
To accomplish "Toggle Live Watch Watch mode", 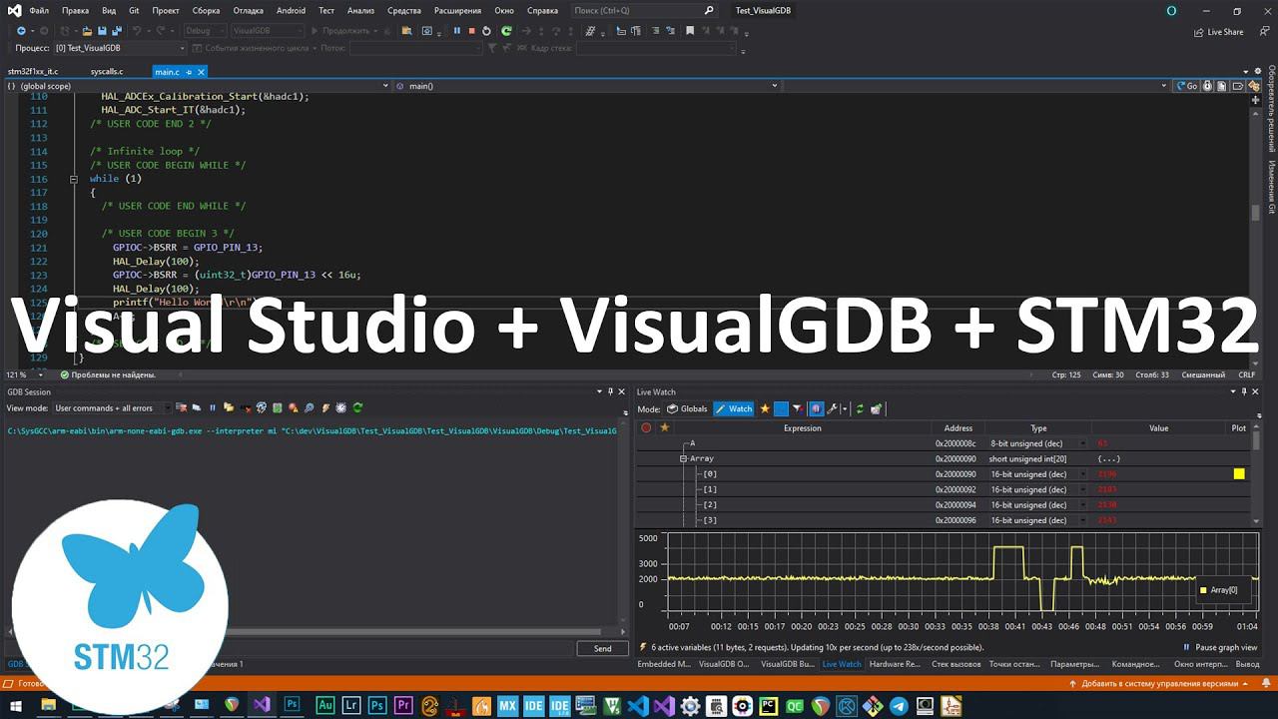I will pos(733,408).
